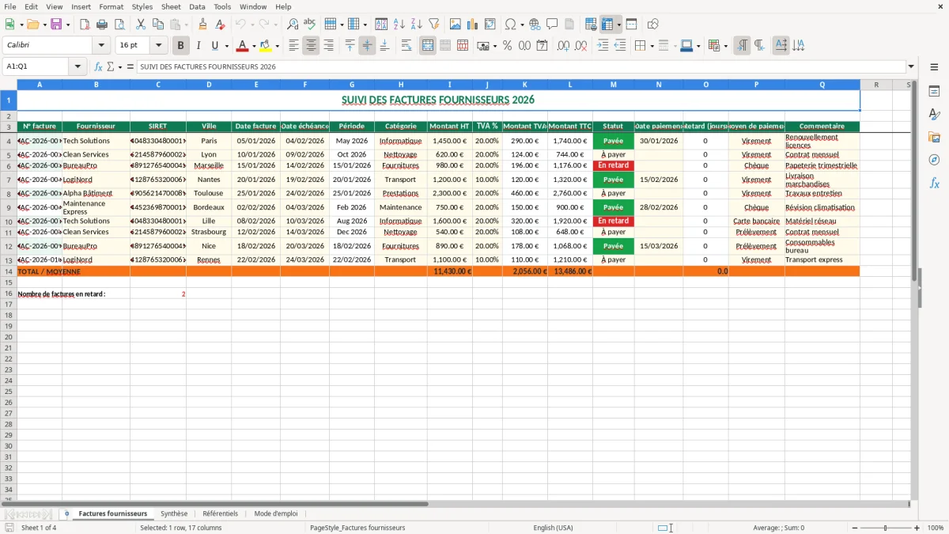
Task: Click the formula input line
Action: [520, 66]
